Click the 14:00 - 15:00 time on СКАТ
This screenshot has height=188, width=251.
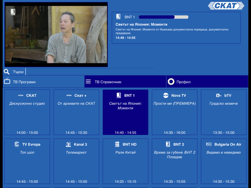point(27,133)
